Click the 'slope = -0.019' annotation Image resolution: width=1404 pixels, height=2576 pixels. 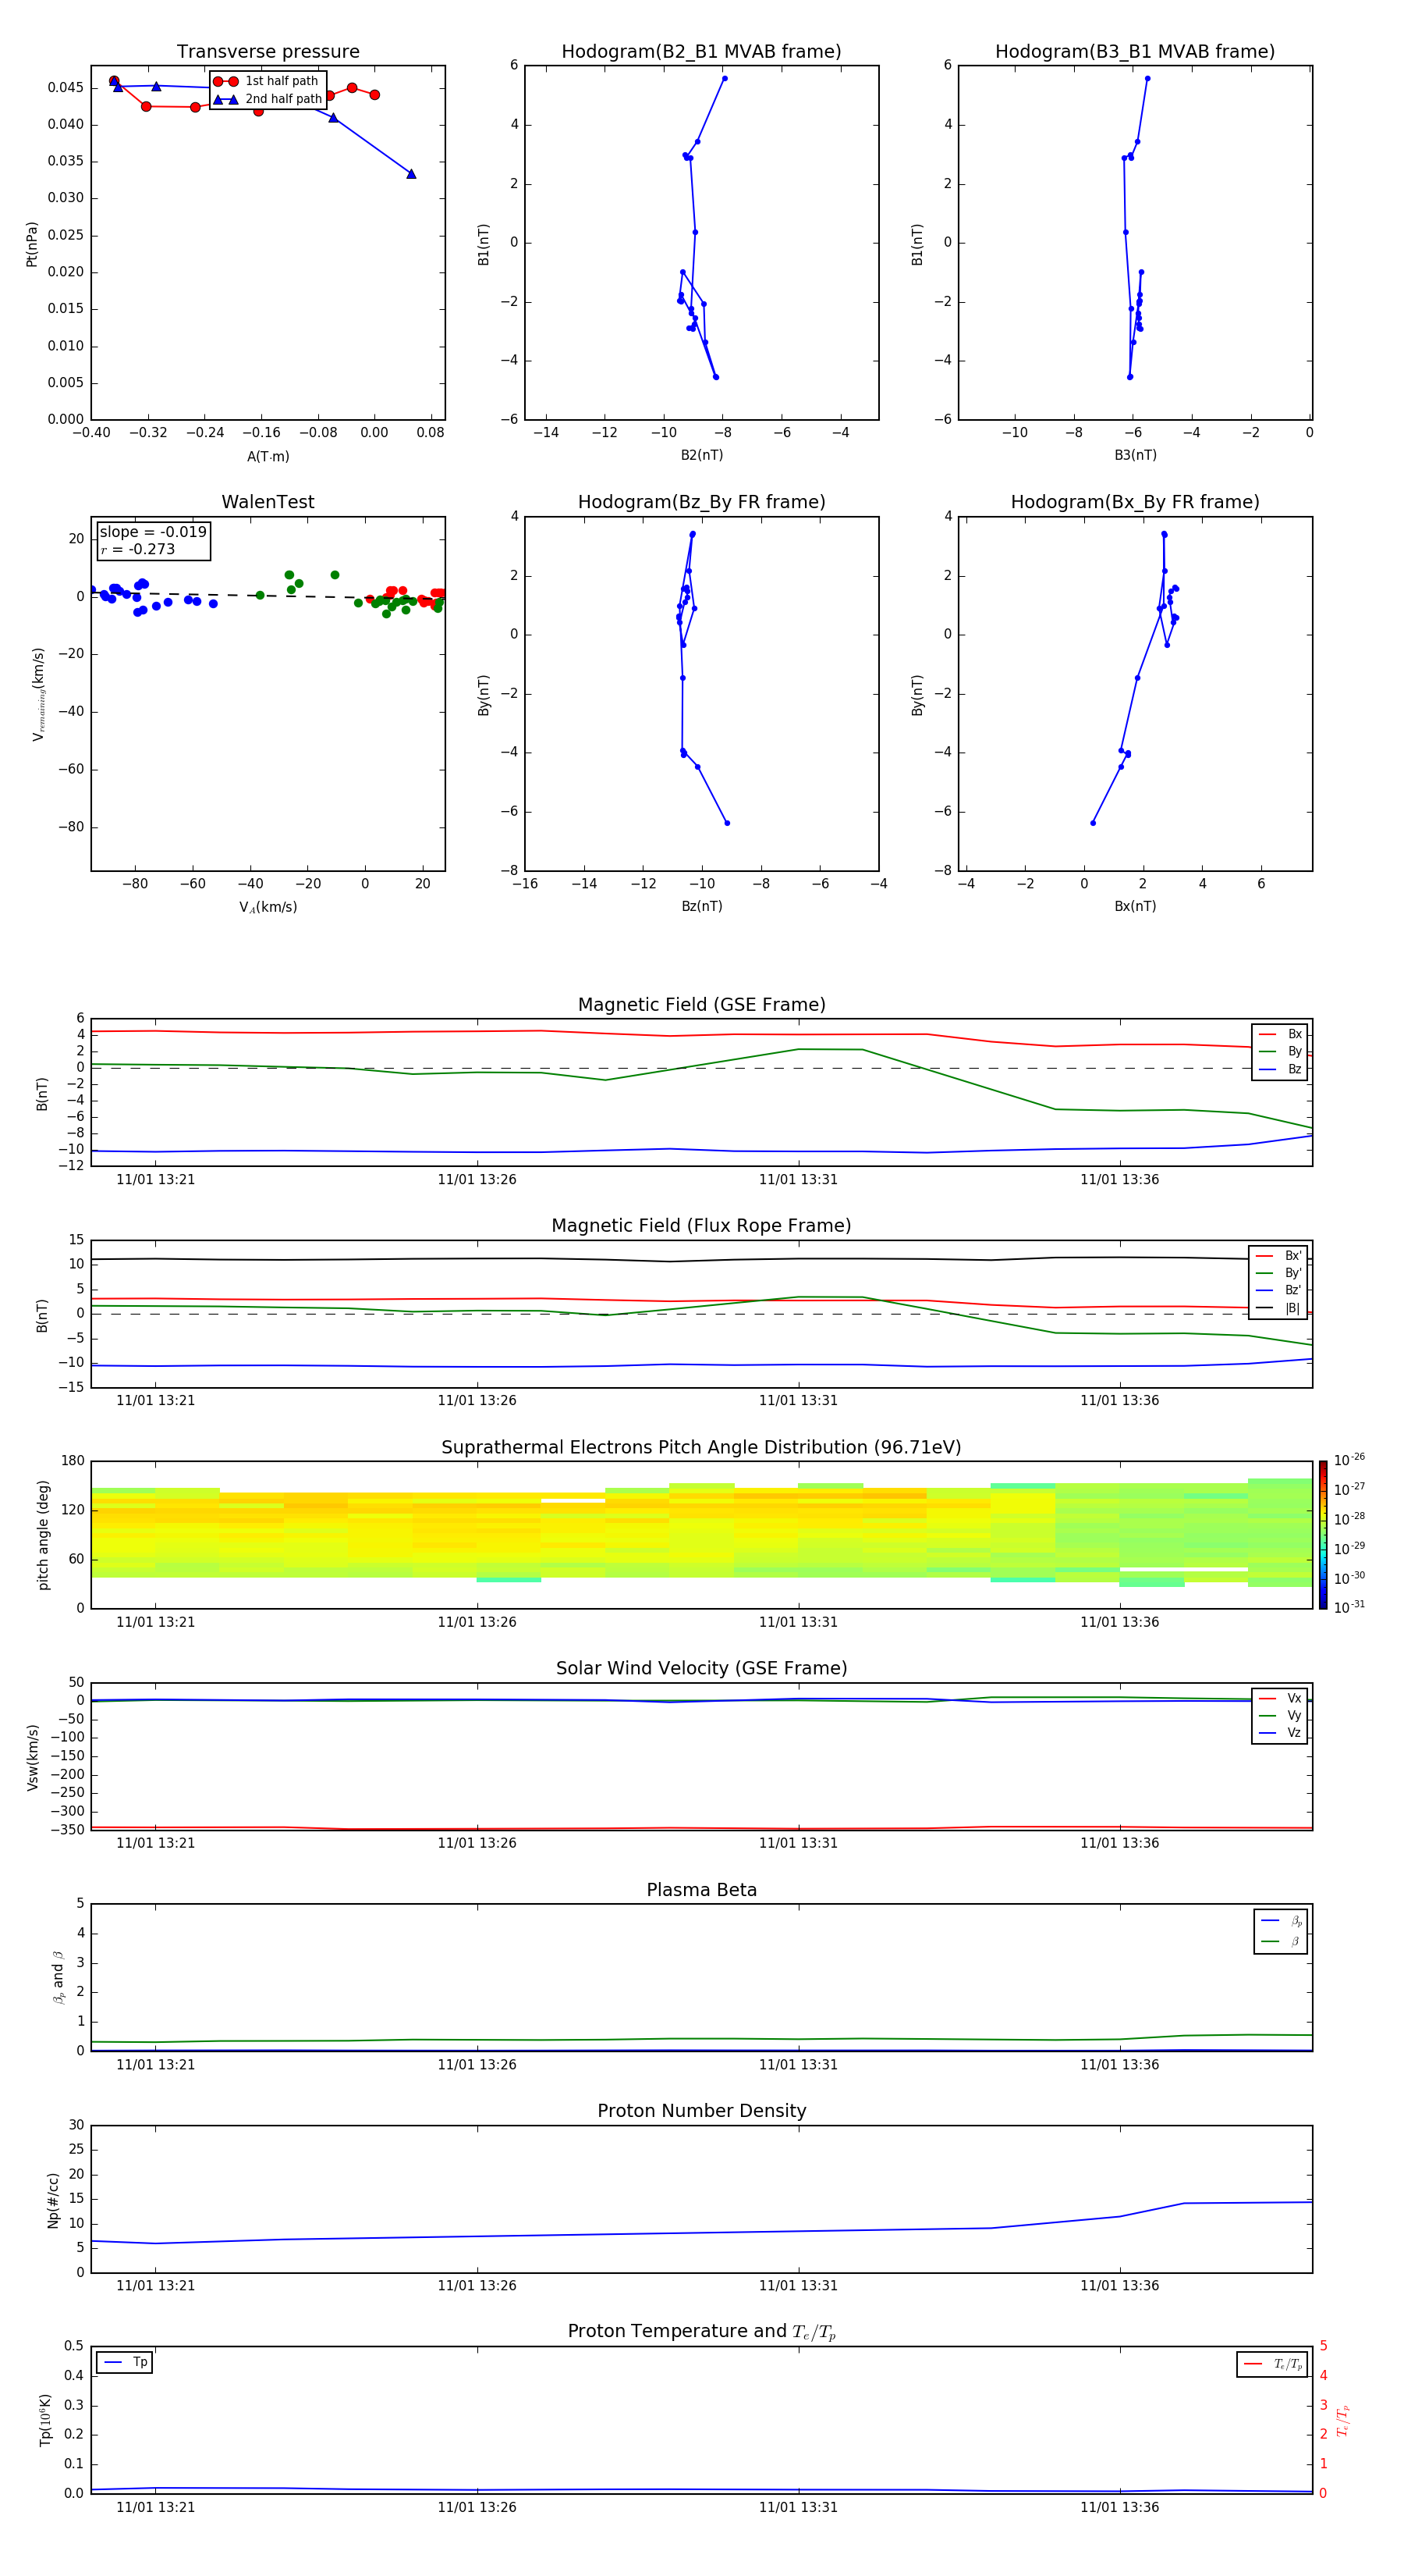153,532
